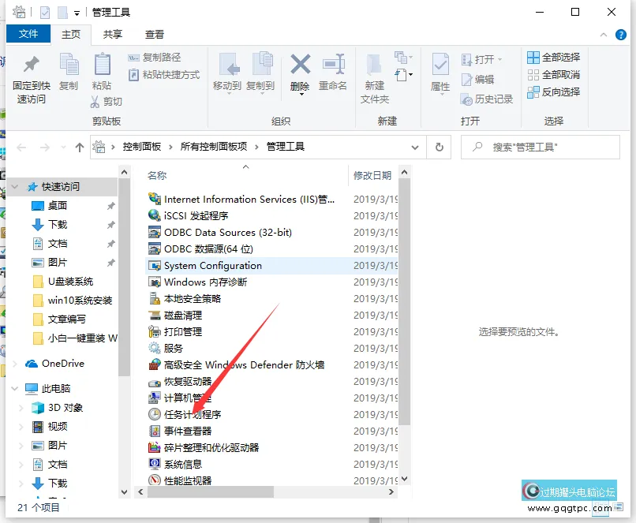
Task: Click the Up arrow navigation button
Action: click(x=79, y=147)
